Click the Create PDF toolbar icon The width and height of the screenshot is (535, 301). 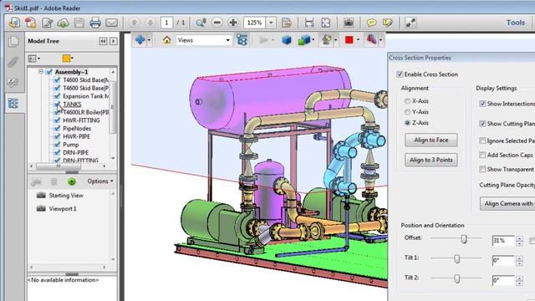(x=30, y=23)
